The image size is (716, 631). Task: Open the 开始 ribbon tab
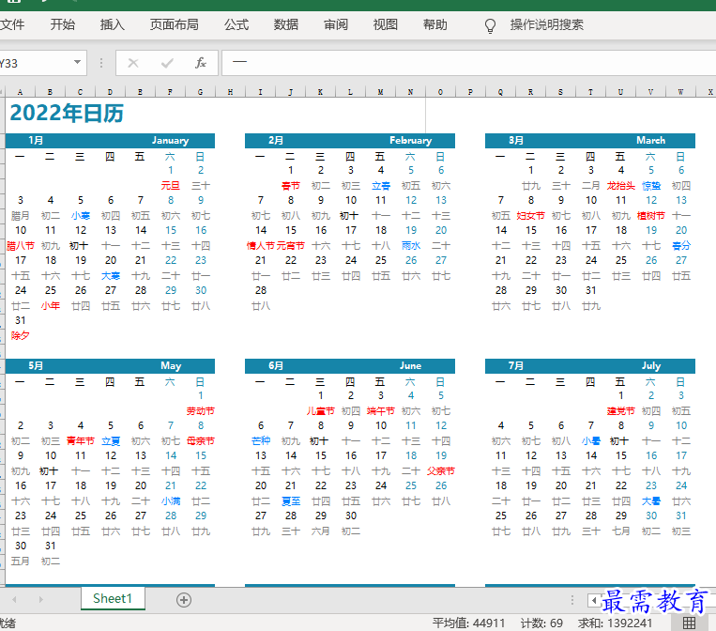pos(63,24)
